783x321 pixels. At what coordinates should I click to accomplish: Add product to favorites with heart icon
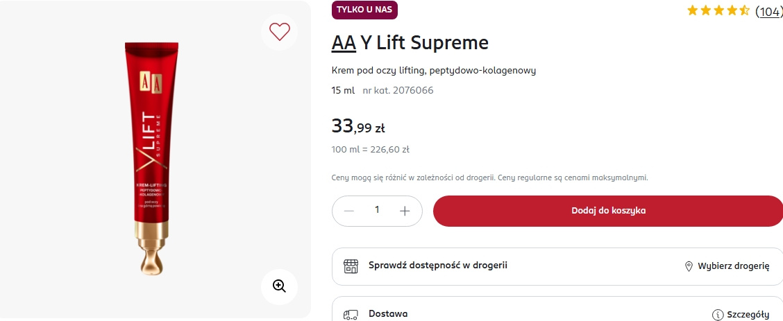click(x=279, y=31)
